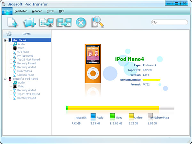Click the window resize grip corner
The width and height of the screenshot is (192, 144).
click(189, 142)
